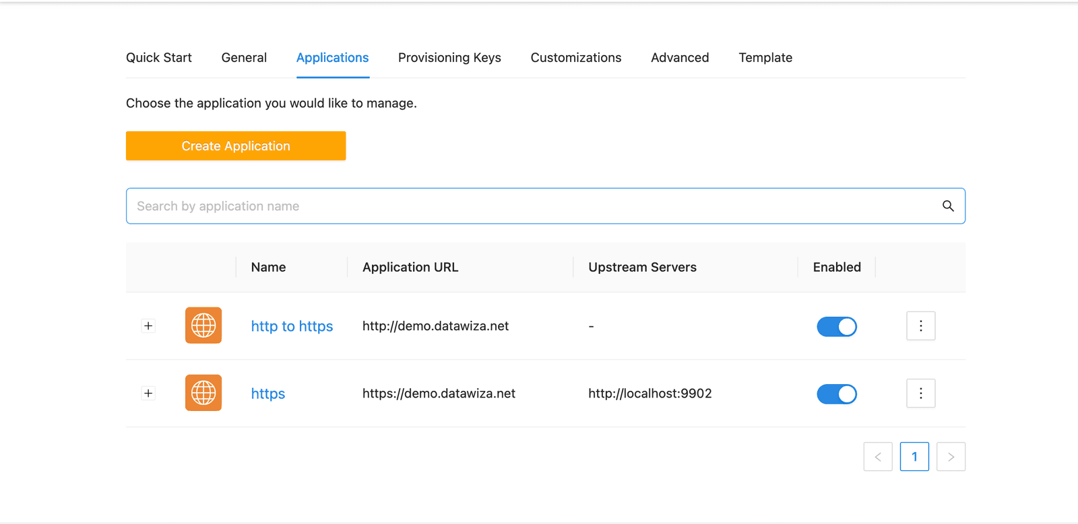Image resolution: width=1078 pixels, height=524 pixels.
Task: Click globe icon for https app
Action: coord(203,393)
